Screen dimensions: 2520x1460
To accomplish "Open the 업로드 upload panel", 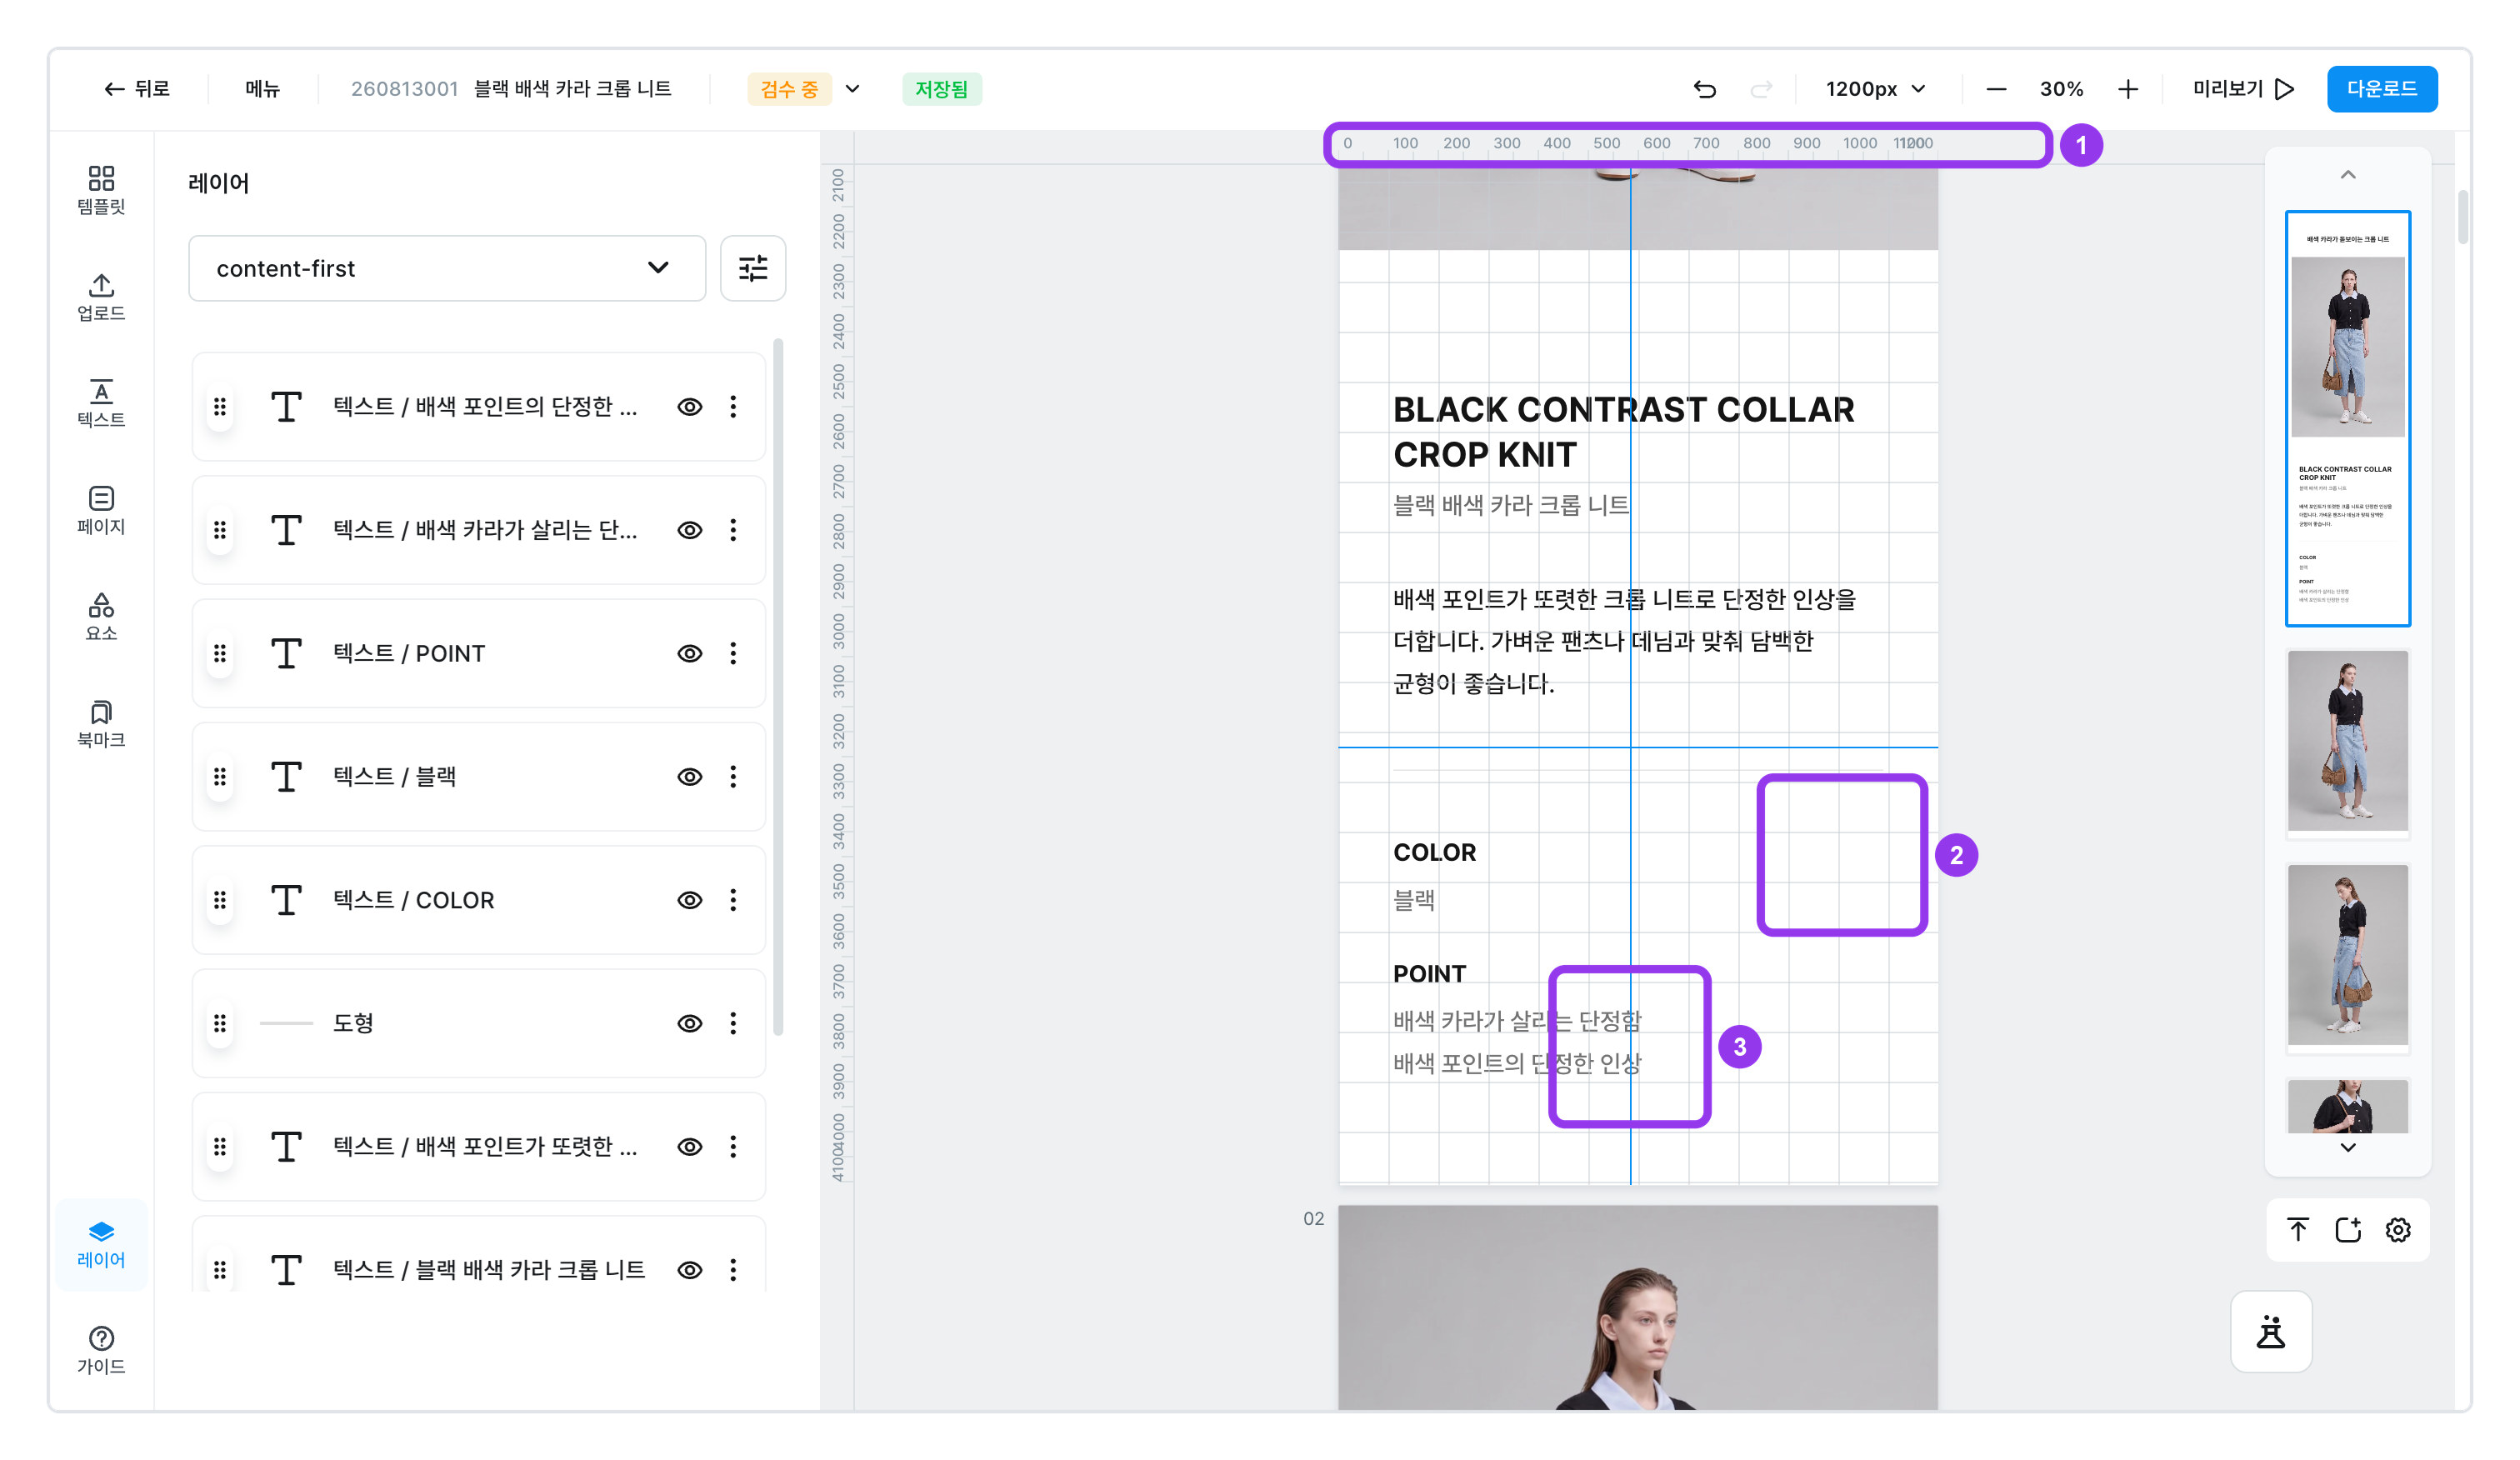I will click(101, 297).
